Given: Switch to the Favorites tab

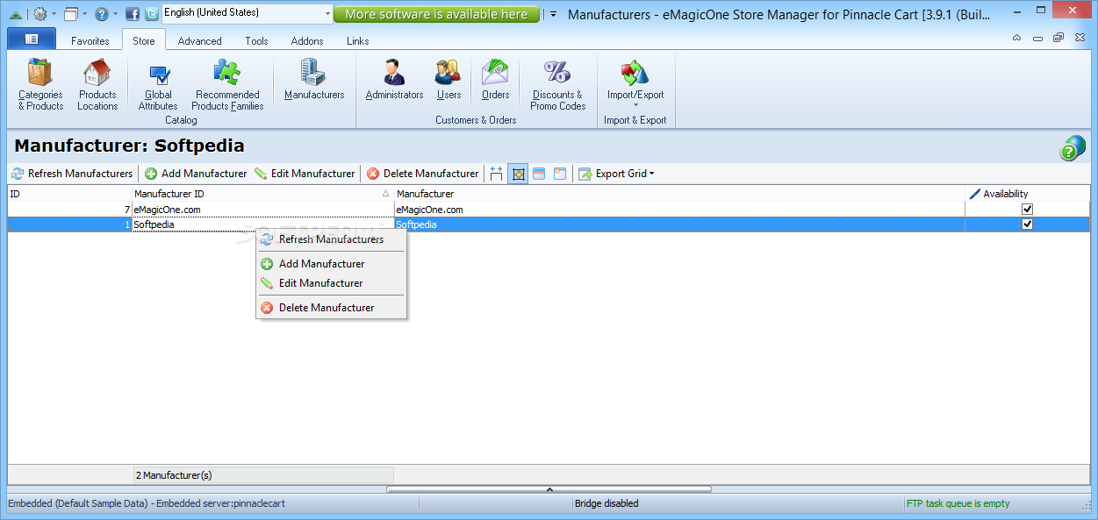Looking at the screenshot, I should pos(90,41).
